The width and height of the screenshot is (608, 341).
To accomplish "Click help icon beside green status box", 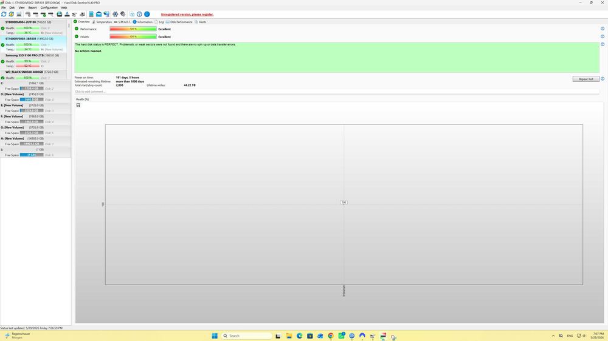I will click(603, 44).
